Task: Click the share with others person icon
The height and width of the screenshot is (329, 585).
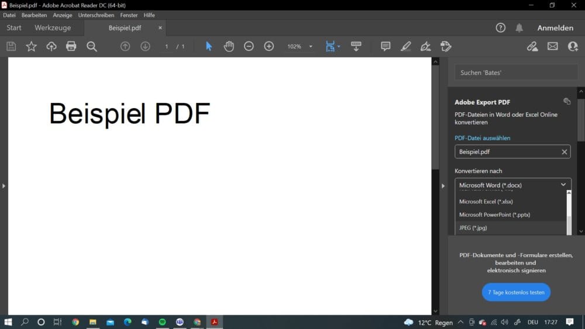Action: point(573,46)
